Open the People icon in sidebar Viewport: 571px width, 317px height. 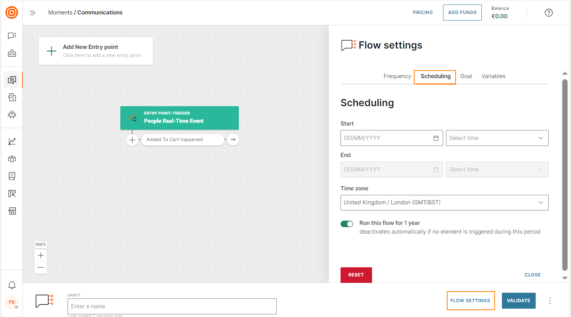point(12,159)
